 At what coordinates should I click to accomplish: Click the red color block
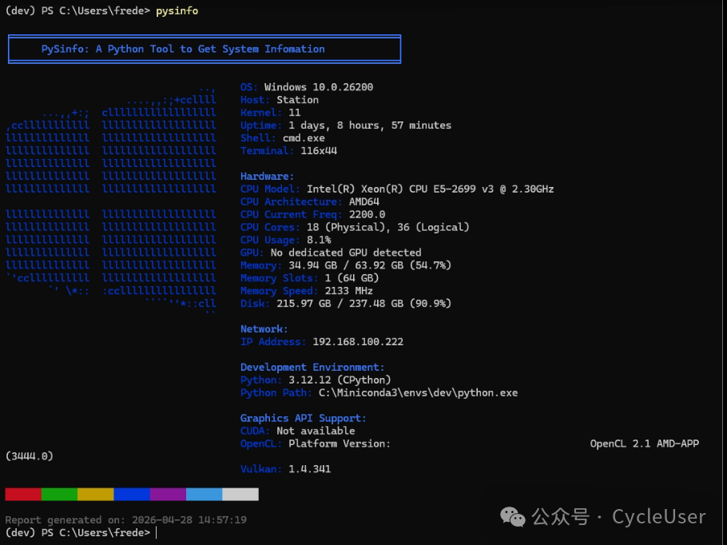pyautogui.click(x=23, y=494)
